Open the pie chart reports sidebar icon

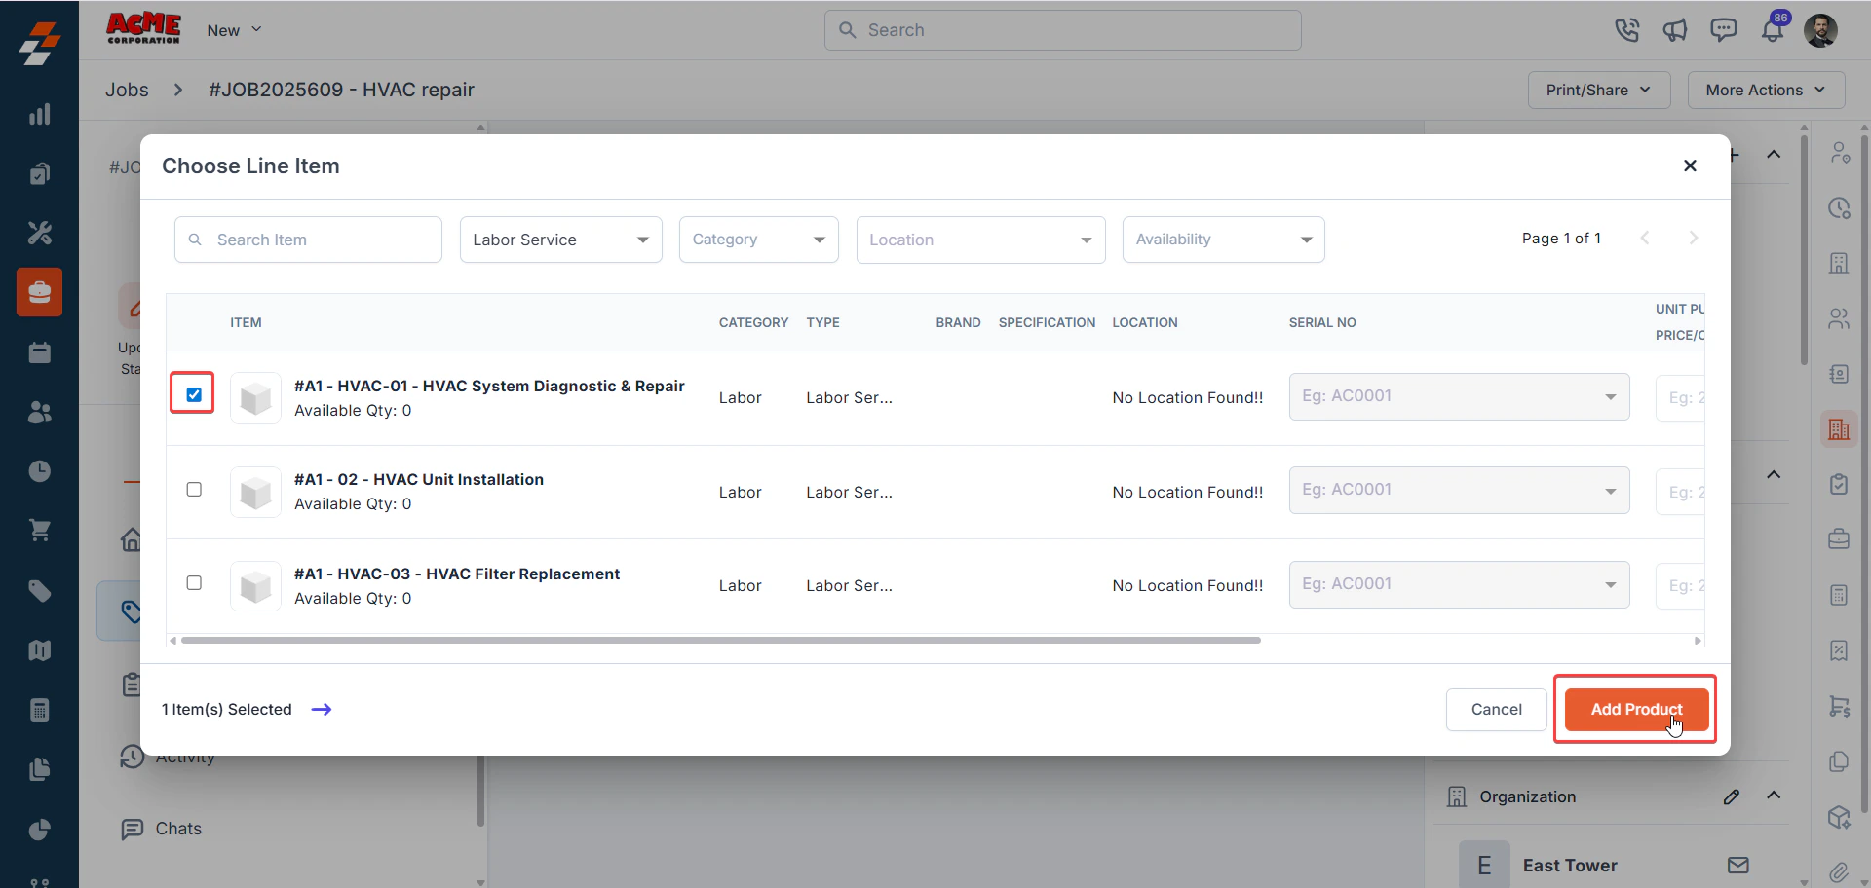(x=39, y=830)
